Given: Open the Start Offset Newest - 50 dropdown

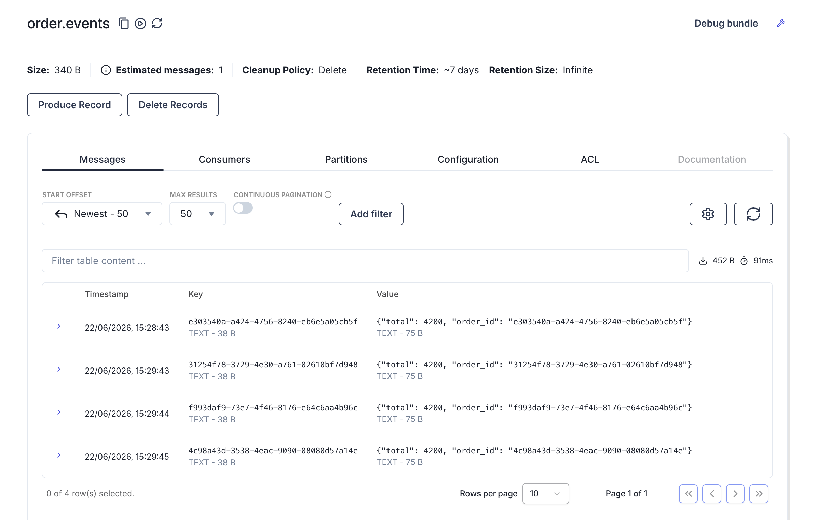Looking at the screenshot, I should click(102, 214).
